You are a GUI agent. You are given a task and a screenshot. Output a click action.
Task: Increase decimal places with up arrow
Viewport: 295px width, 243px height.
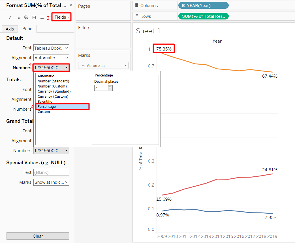[110, 87]
